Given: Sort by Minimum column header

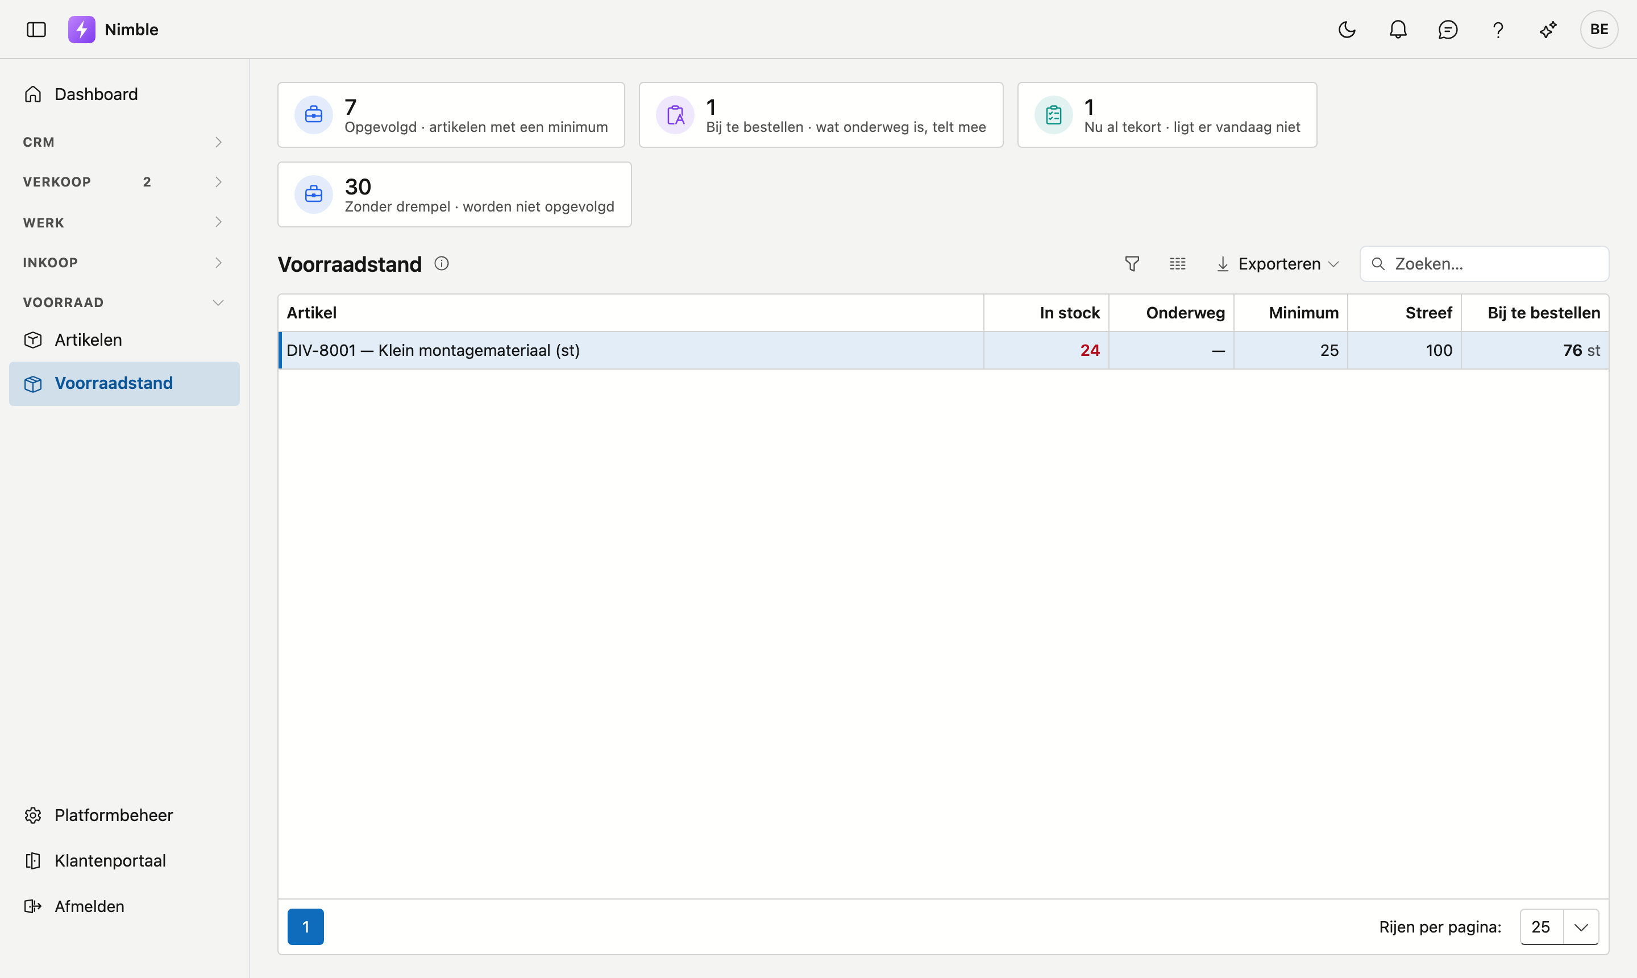Looking at the screenshot, I should (1291, 313).
